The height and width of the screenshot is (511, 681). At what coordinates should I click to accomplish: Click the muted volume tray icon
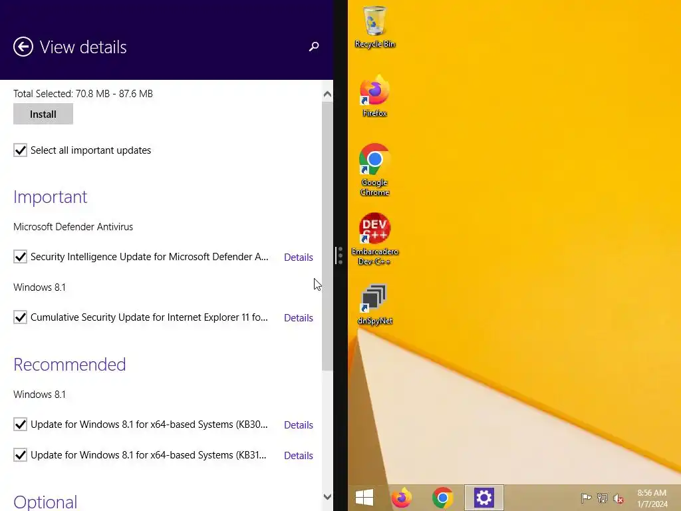618,498
